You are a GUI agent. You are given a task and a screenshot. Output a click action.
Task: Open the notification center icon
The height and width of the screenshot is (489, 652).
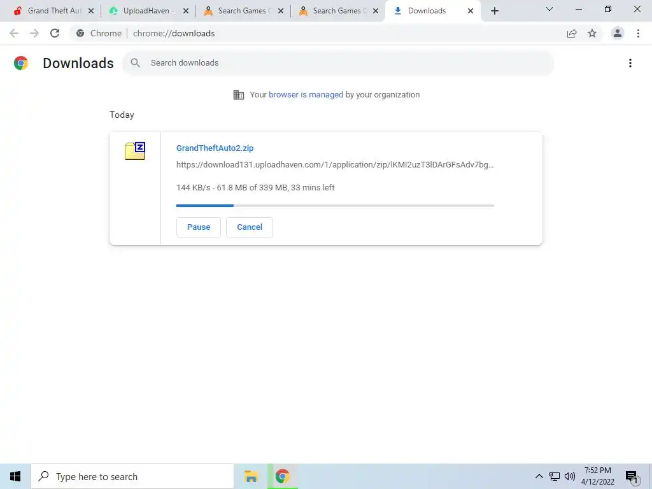632,477
